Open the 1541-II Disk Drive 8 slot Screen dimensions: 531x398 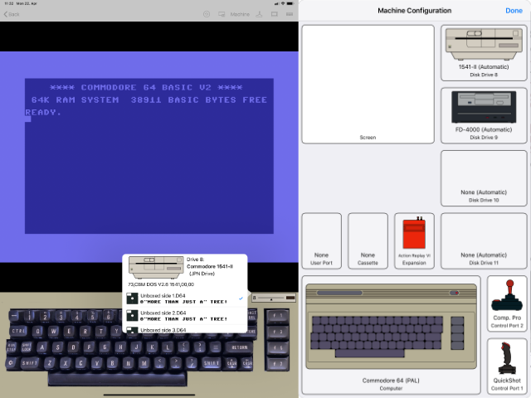pos(484,53)
